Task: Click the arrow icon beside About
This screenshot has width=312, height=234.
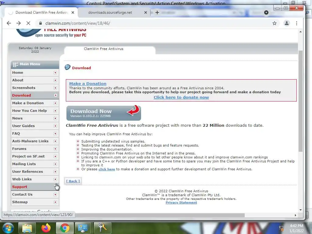Action: coord(55,80)
